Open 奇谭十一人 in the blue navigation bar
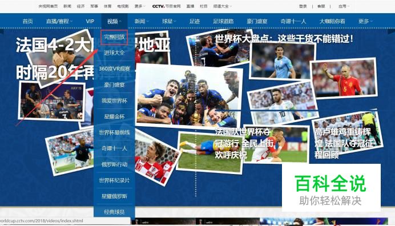Image resolution: width=395 pixels, height=226 pixels. [293, 21]
